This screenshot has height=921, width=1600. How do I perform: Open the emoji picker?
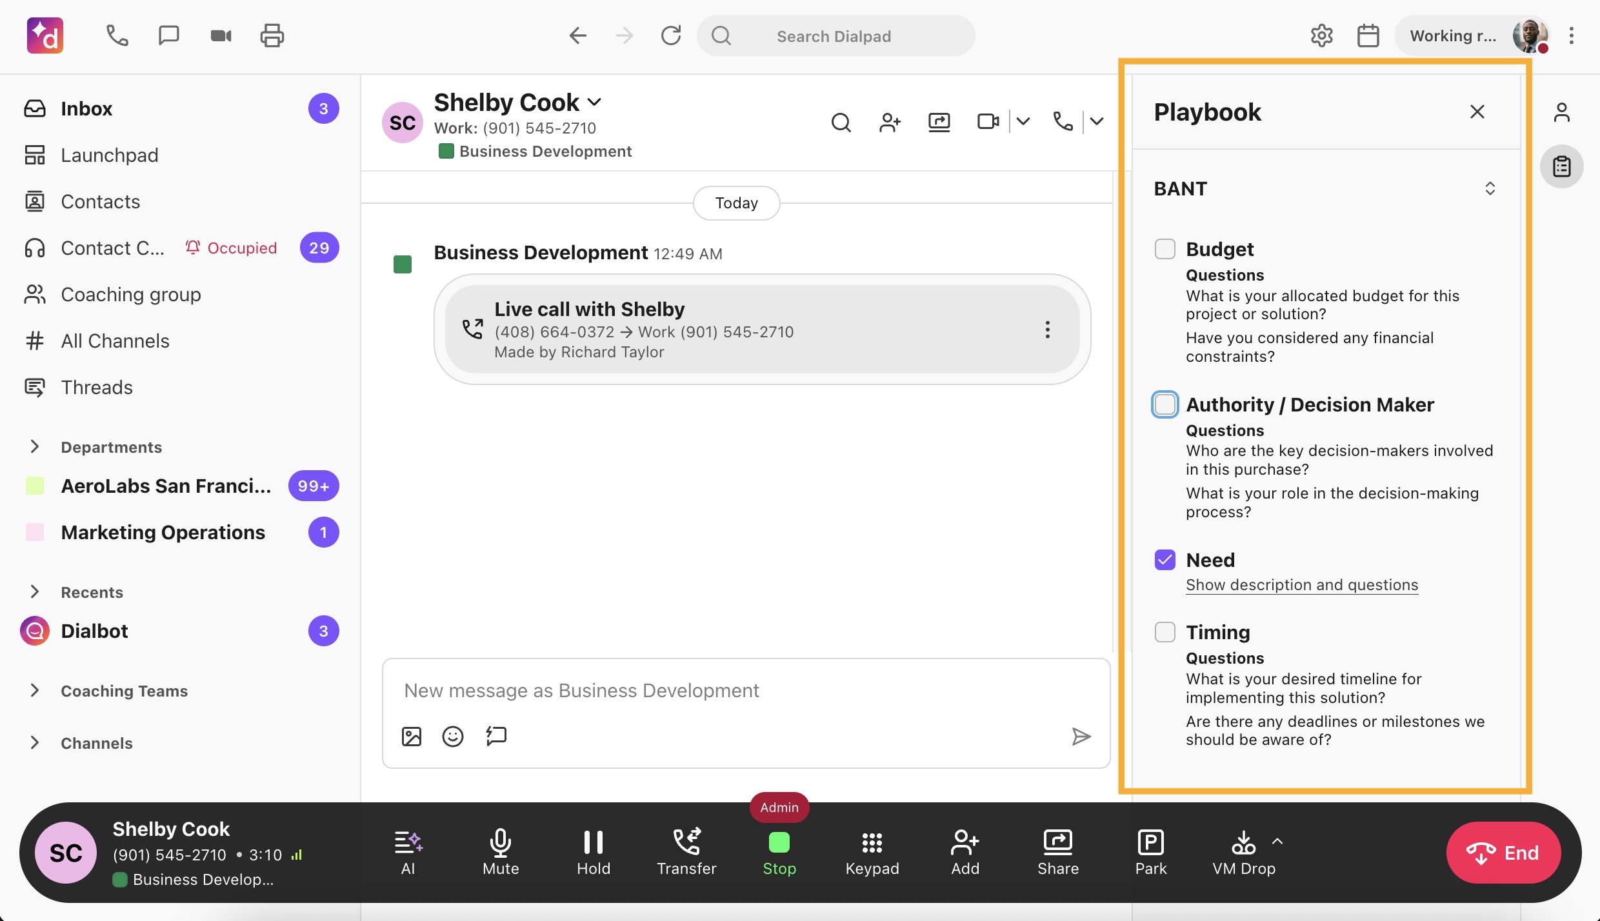coord(452,736)
